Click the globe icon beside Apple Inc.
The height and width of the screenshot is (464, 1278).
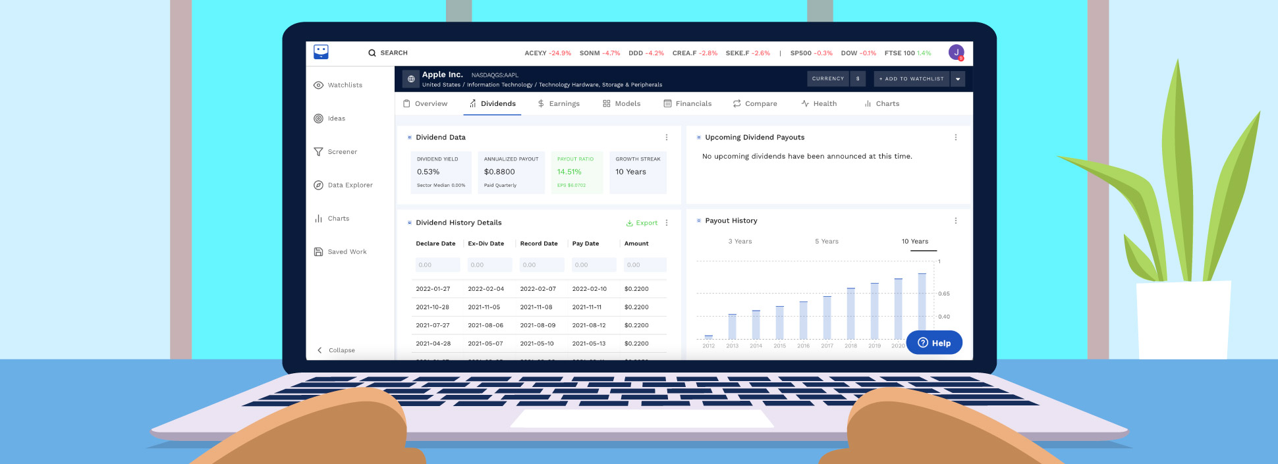coord(411,79)
